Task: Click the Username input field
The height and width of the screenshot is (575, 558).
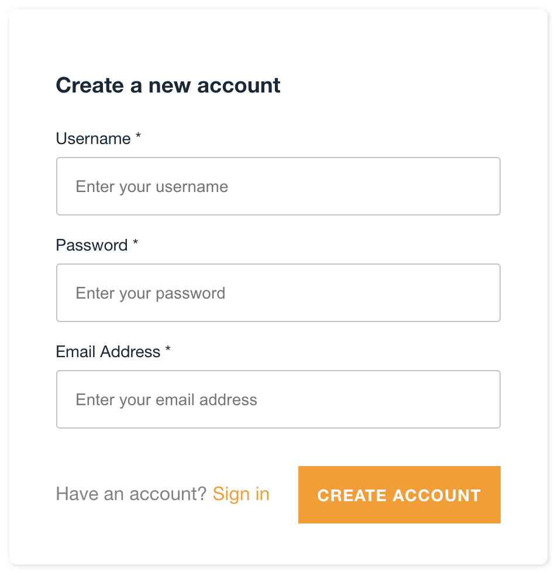Action: click(278, 186)
